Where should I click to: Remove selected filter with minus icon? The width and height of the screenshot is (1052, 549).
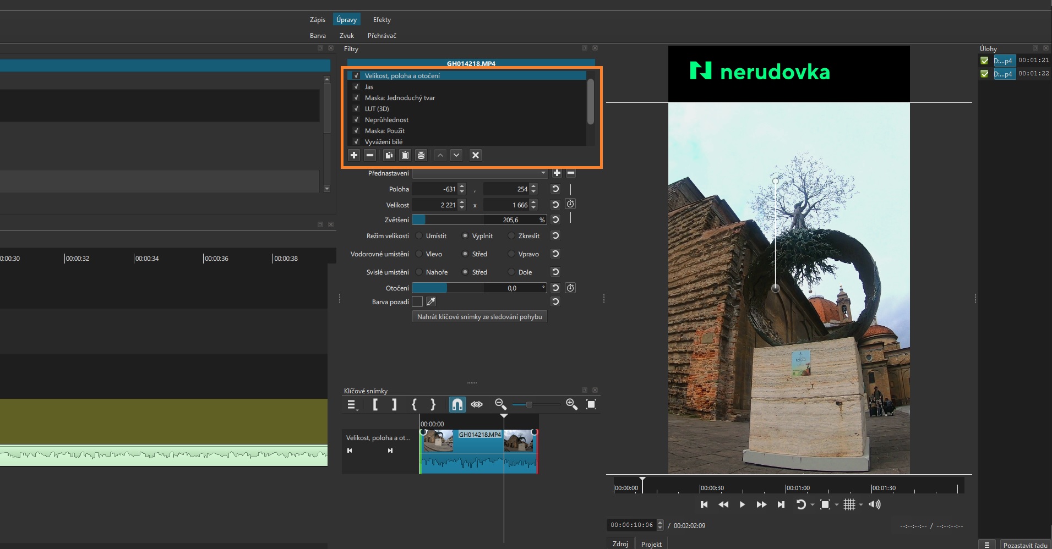pyautogui.click(x=370, y=155)
